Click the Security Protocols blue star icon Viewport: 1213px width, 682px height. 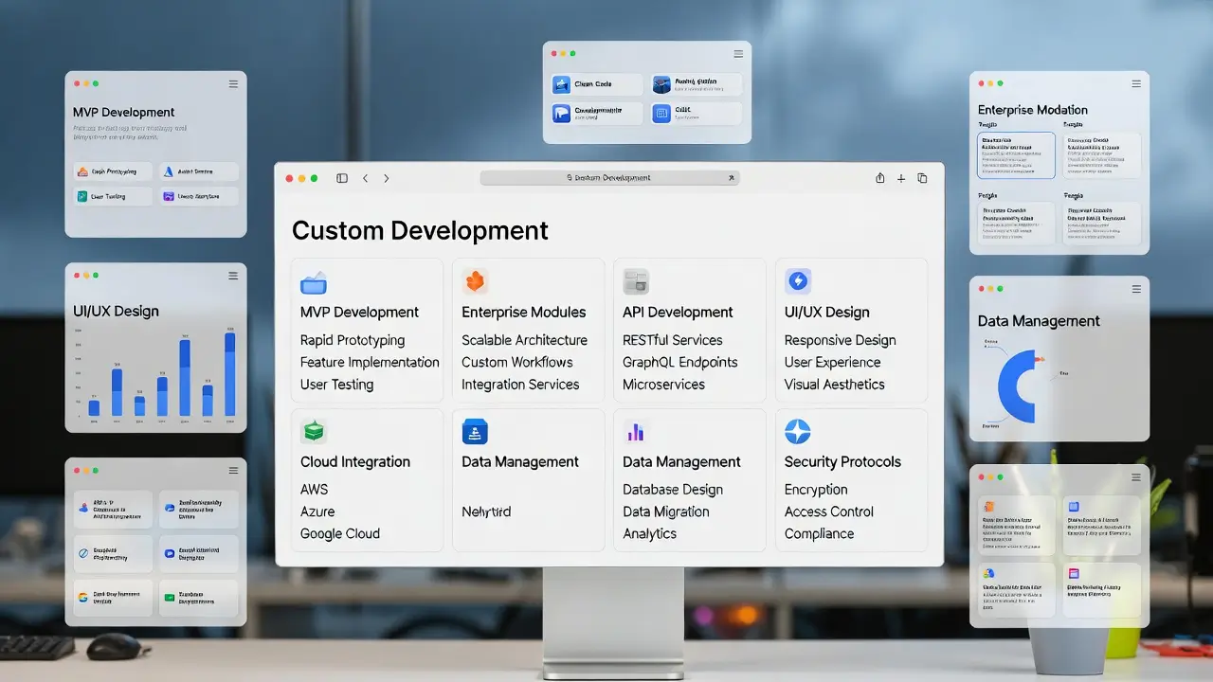coord(797,432)
